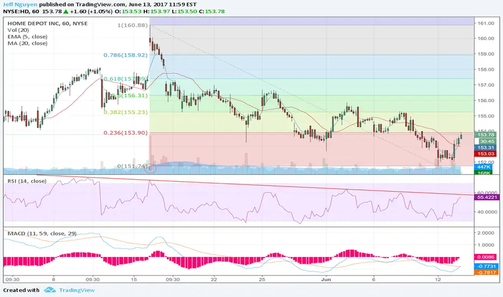Image resolution: width=503 pixels, height=297 pixels.
Task: Select the EMA (5, close) indicator label
Action: tap(28, 37)
